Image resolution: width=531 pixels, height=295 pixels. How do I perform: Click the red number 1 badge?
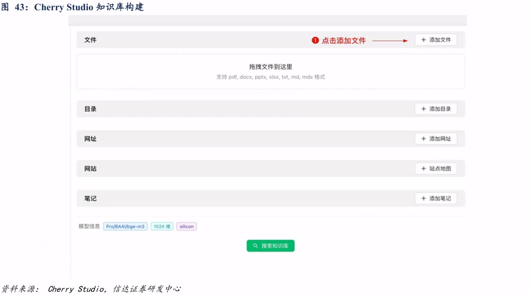tap(315, 40)
